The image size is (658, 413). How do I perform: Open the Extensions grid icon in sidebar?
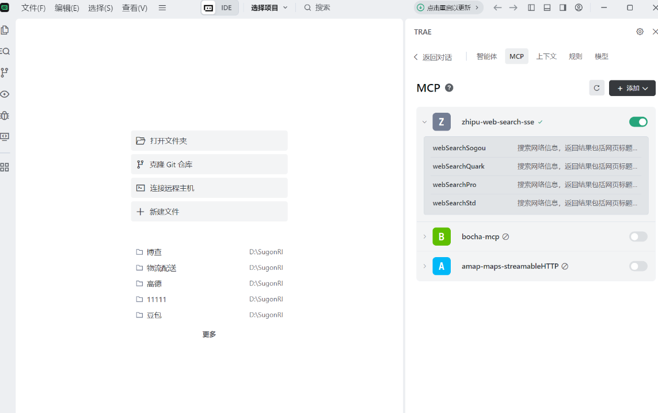click(x=5, y=167)
